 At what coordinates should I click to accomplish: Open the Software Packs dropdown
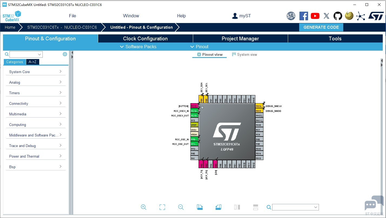pos(138,47)
